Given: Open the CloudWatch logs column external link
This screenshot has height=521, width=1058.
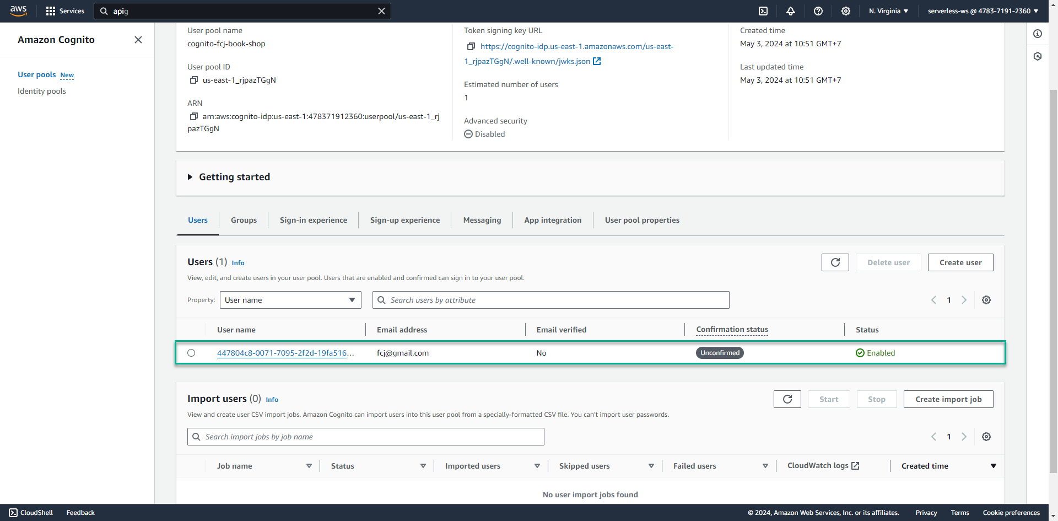Looking at the screenshot, I should coord(855,466).
